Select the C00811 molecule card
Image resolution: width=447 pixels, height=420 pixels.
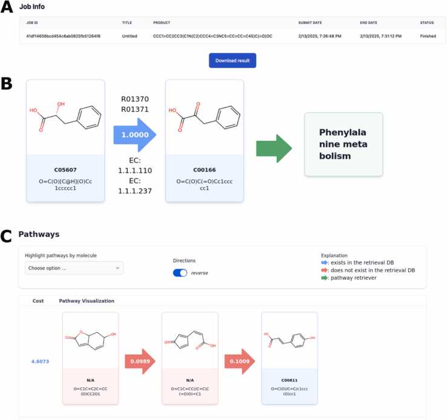tap(289, 358)
